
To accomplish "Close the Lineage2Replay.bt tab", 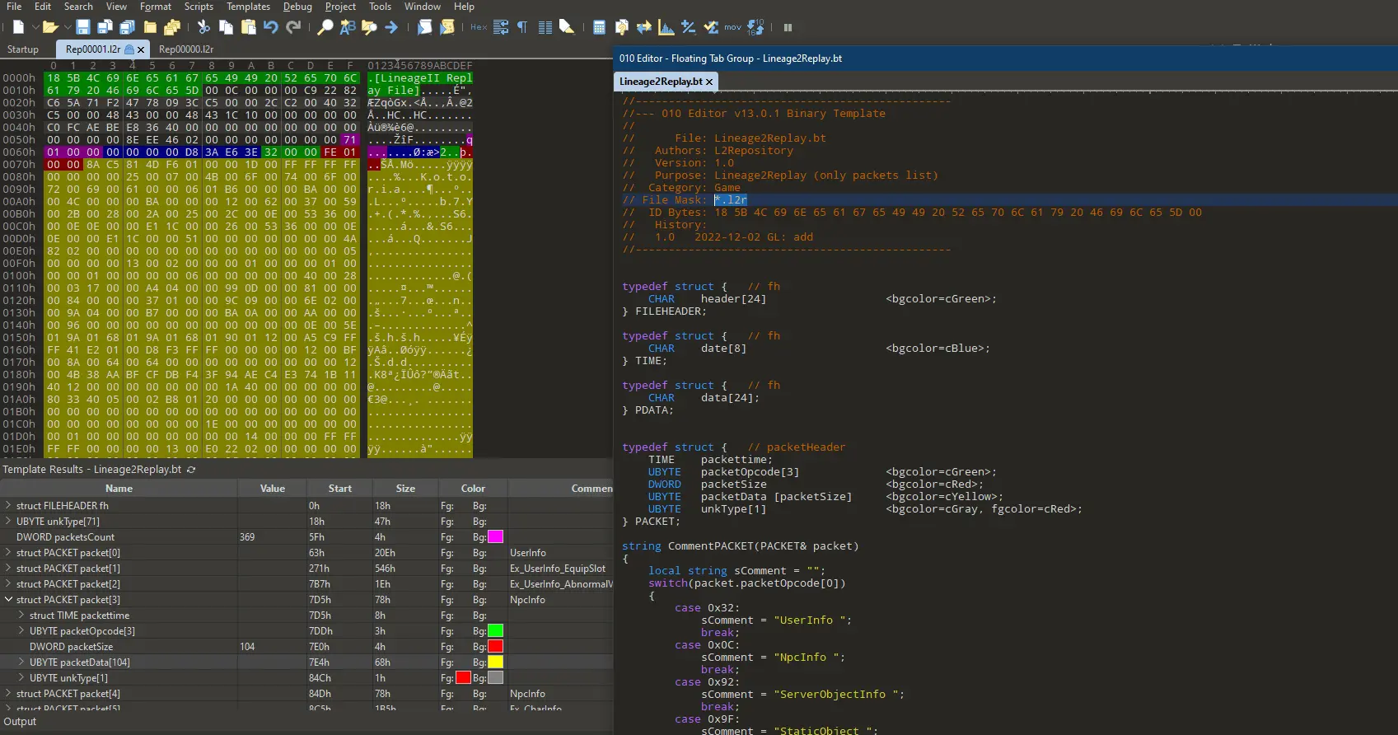I will point(709,82).
